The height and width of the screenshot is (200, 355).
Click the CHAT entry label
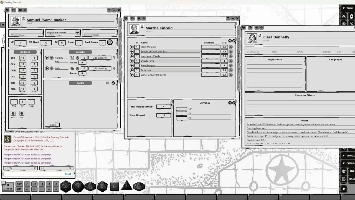68,174
